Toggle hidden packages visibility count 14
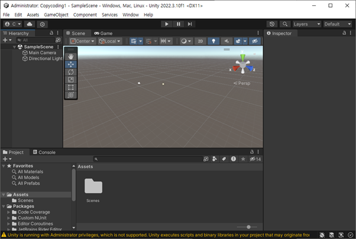 click(x=255, y=159)
